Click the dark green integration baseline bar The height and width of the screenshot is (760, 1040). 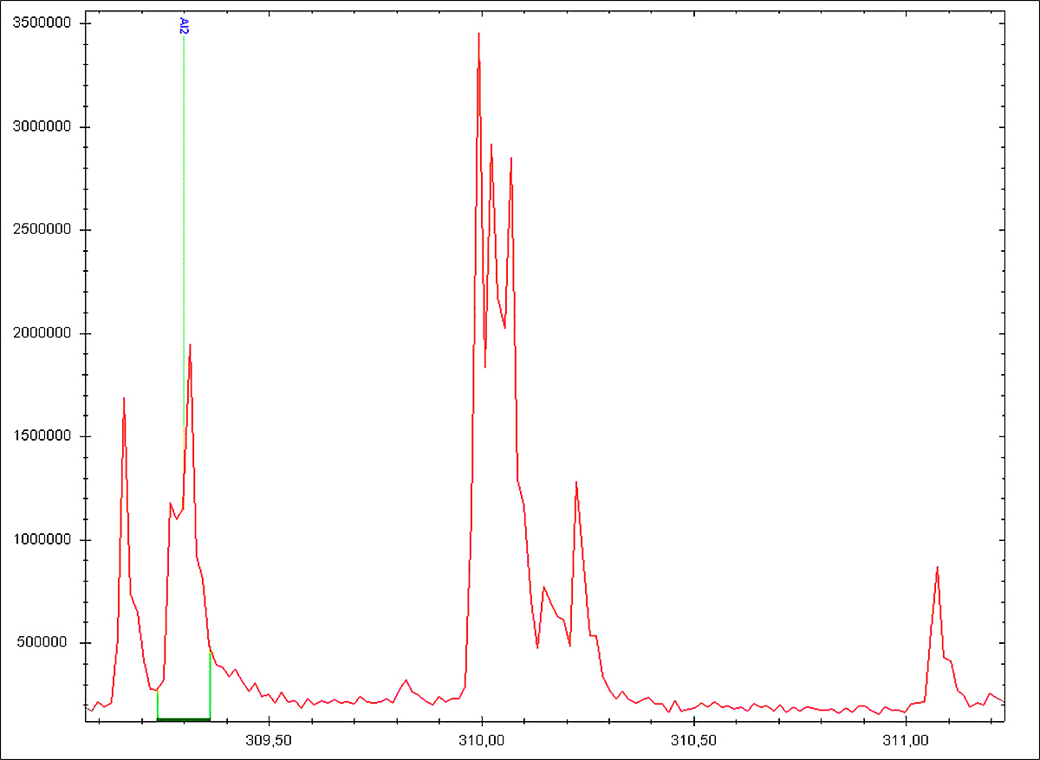pos(184,718)
